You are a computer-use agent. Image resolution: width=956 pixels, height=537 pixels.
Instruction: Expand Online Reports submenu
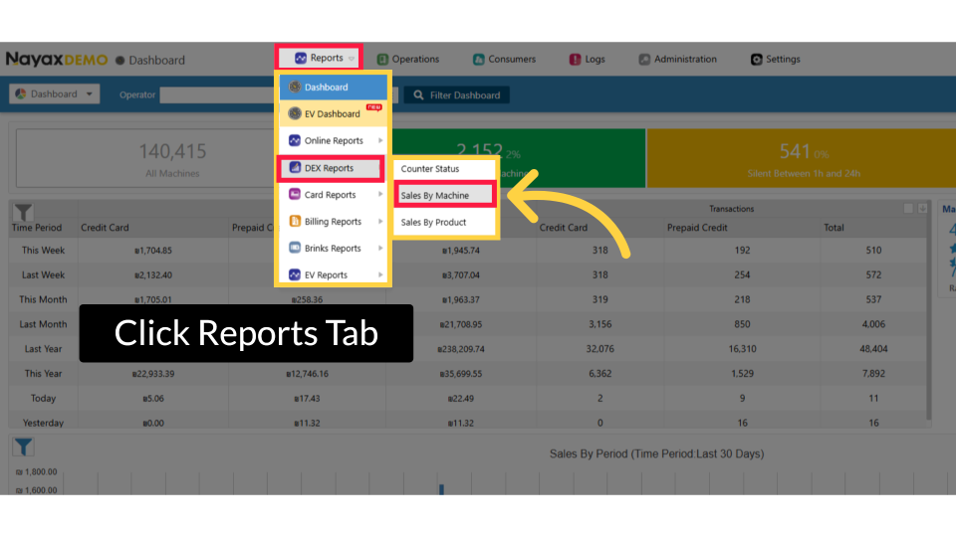(334, 140)
